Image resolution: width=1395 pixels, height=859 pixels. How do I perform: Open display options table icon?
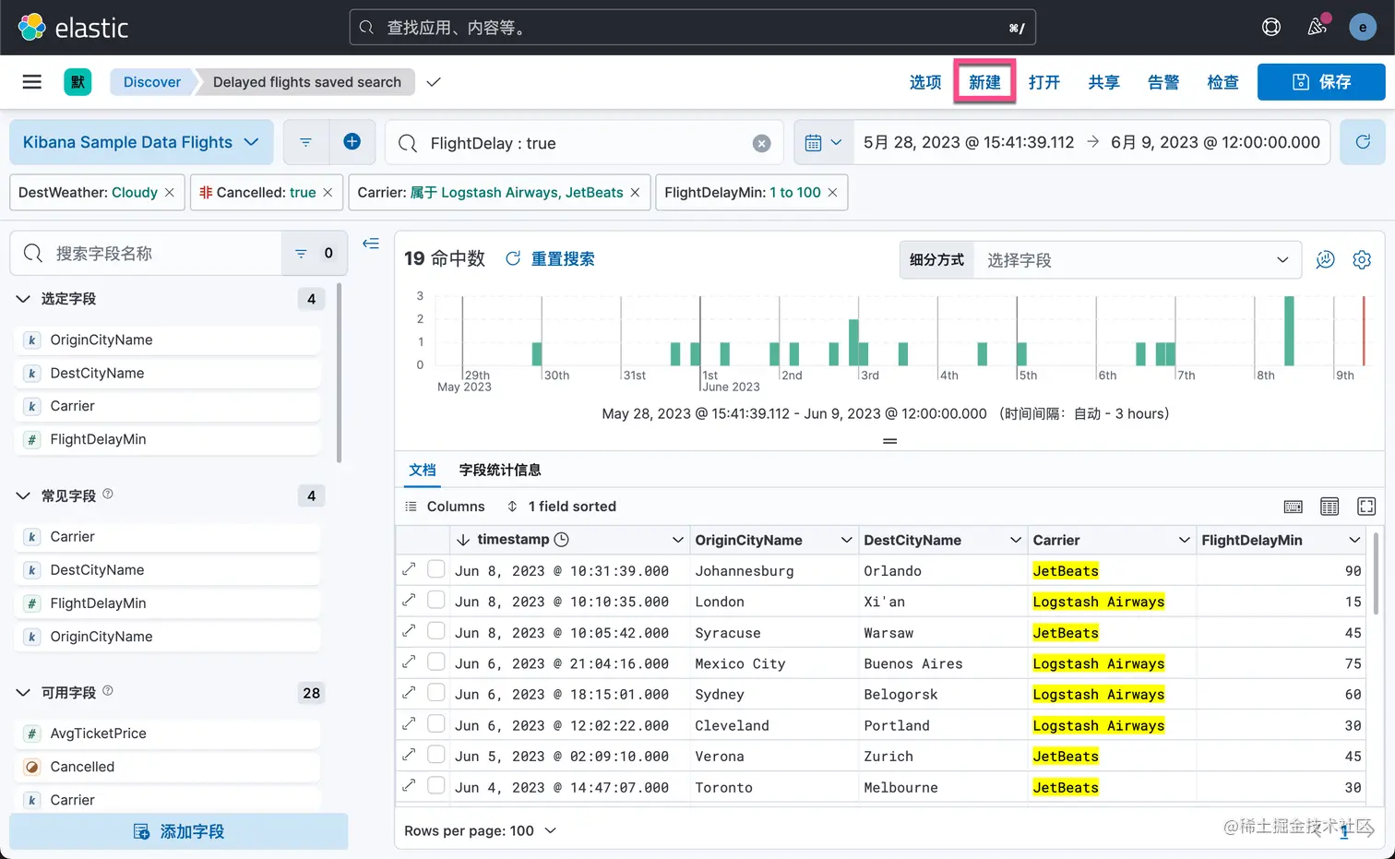[1329, 507]
